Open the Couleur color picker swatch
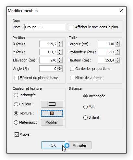This screenshot has height=160, width=133. click(52, 104)
